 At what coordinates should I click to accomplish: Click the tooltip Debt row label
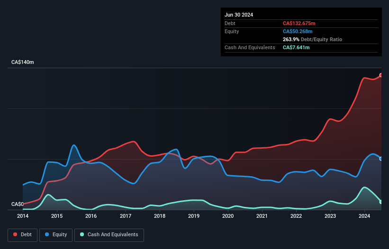[230, 23]
